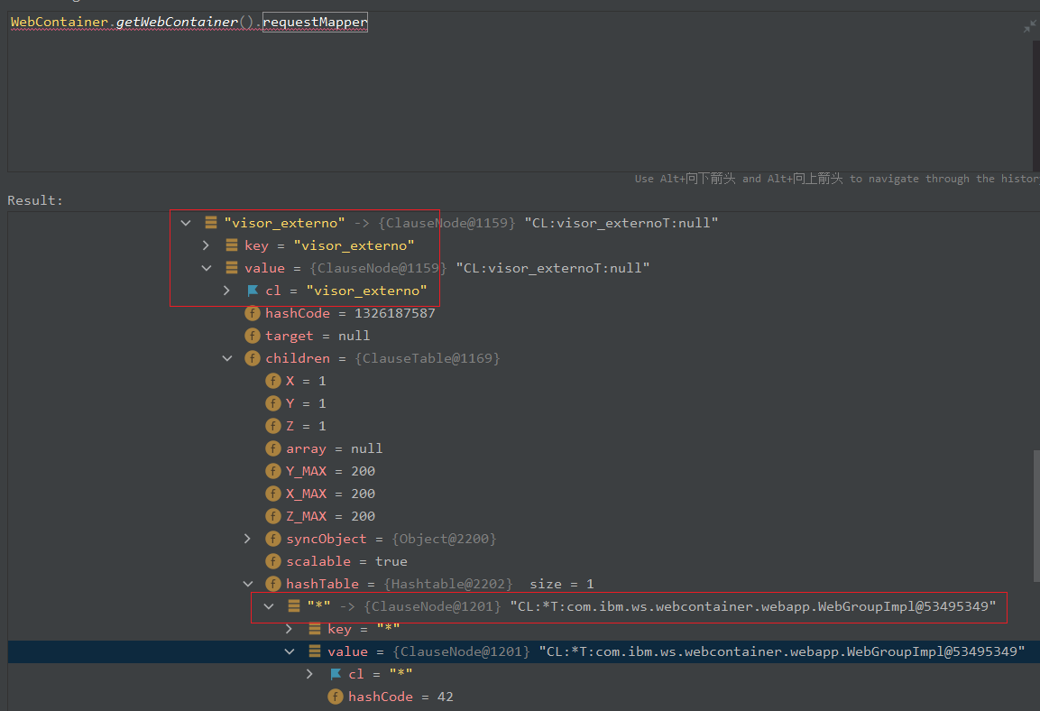Click the requestMapper token in the expression
Viewport: 1040px width, 711px height.
click(315, 22)
